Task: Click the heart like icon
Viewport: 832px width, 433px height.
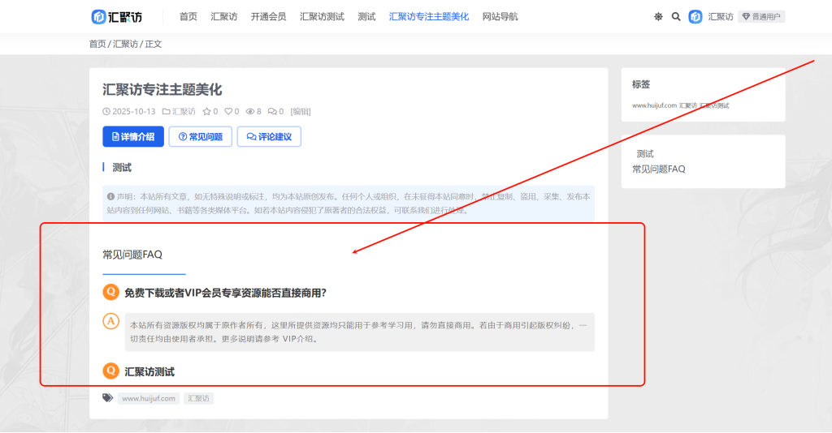Action: (x=228, y=112)
